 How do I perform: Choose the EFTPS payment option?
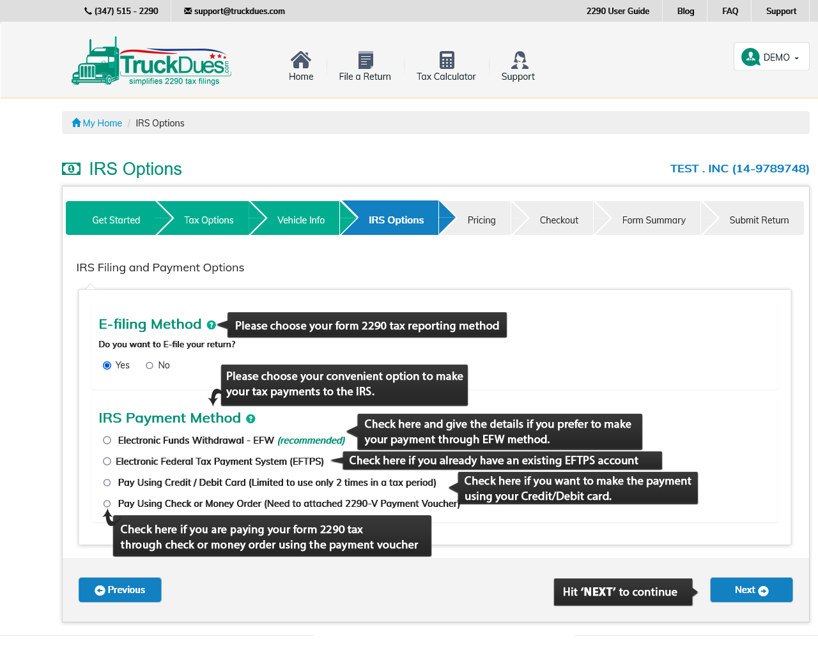click(107, 461)
